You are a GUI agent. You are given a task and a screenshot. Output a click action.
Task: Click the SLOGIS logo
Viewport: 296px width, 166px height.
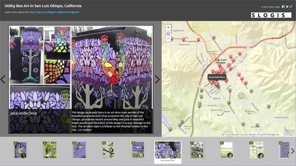pos(271,15)
